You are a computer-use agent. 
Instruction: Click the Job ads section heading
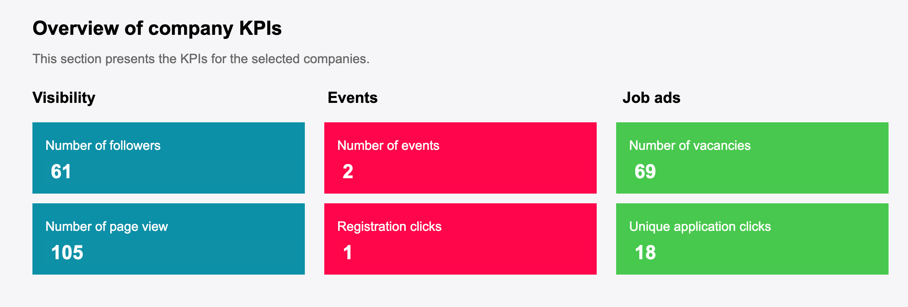click(651, 98)
